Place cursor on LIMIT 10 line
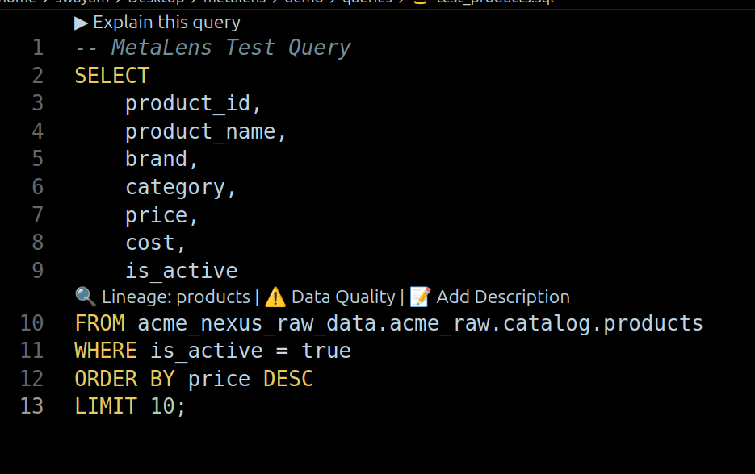Viewport: 755px width, 474px height. pyautogui.click(x=129, y=405)
